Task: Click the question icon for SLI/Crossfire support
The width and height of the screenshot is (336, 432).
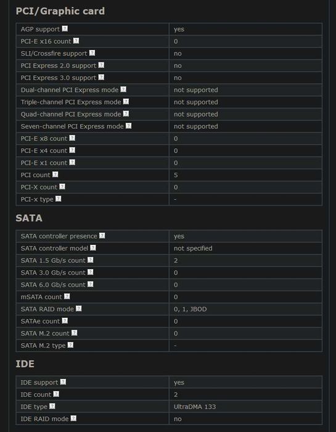Action: [x=92, y=53]
